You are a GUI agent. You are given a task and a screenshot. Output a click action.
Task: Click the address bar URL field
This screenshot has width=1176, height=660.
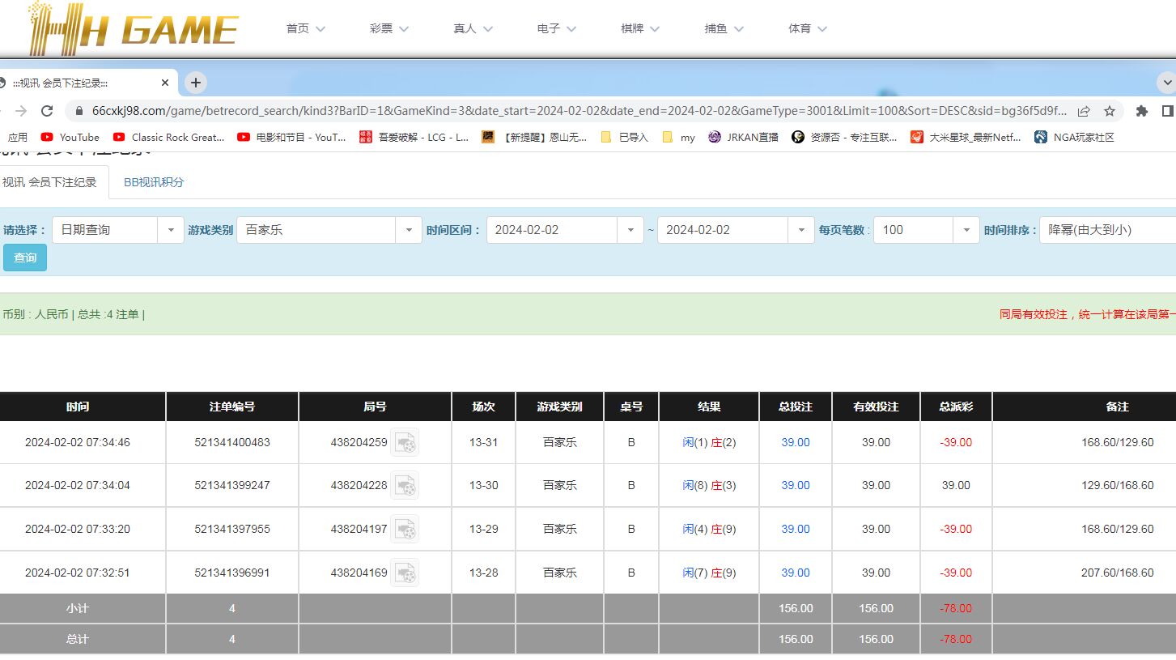(x=567, y=111)
